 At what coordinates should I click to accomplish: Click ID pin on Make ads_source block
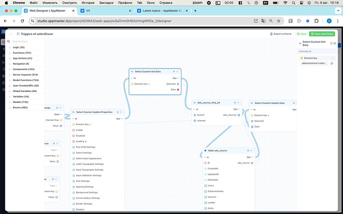pos(205,163)
